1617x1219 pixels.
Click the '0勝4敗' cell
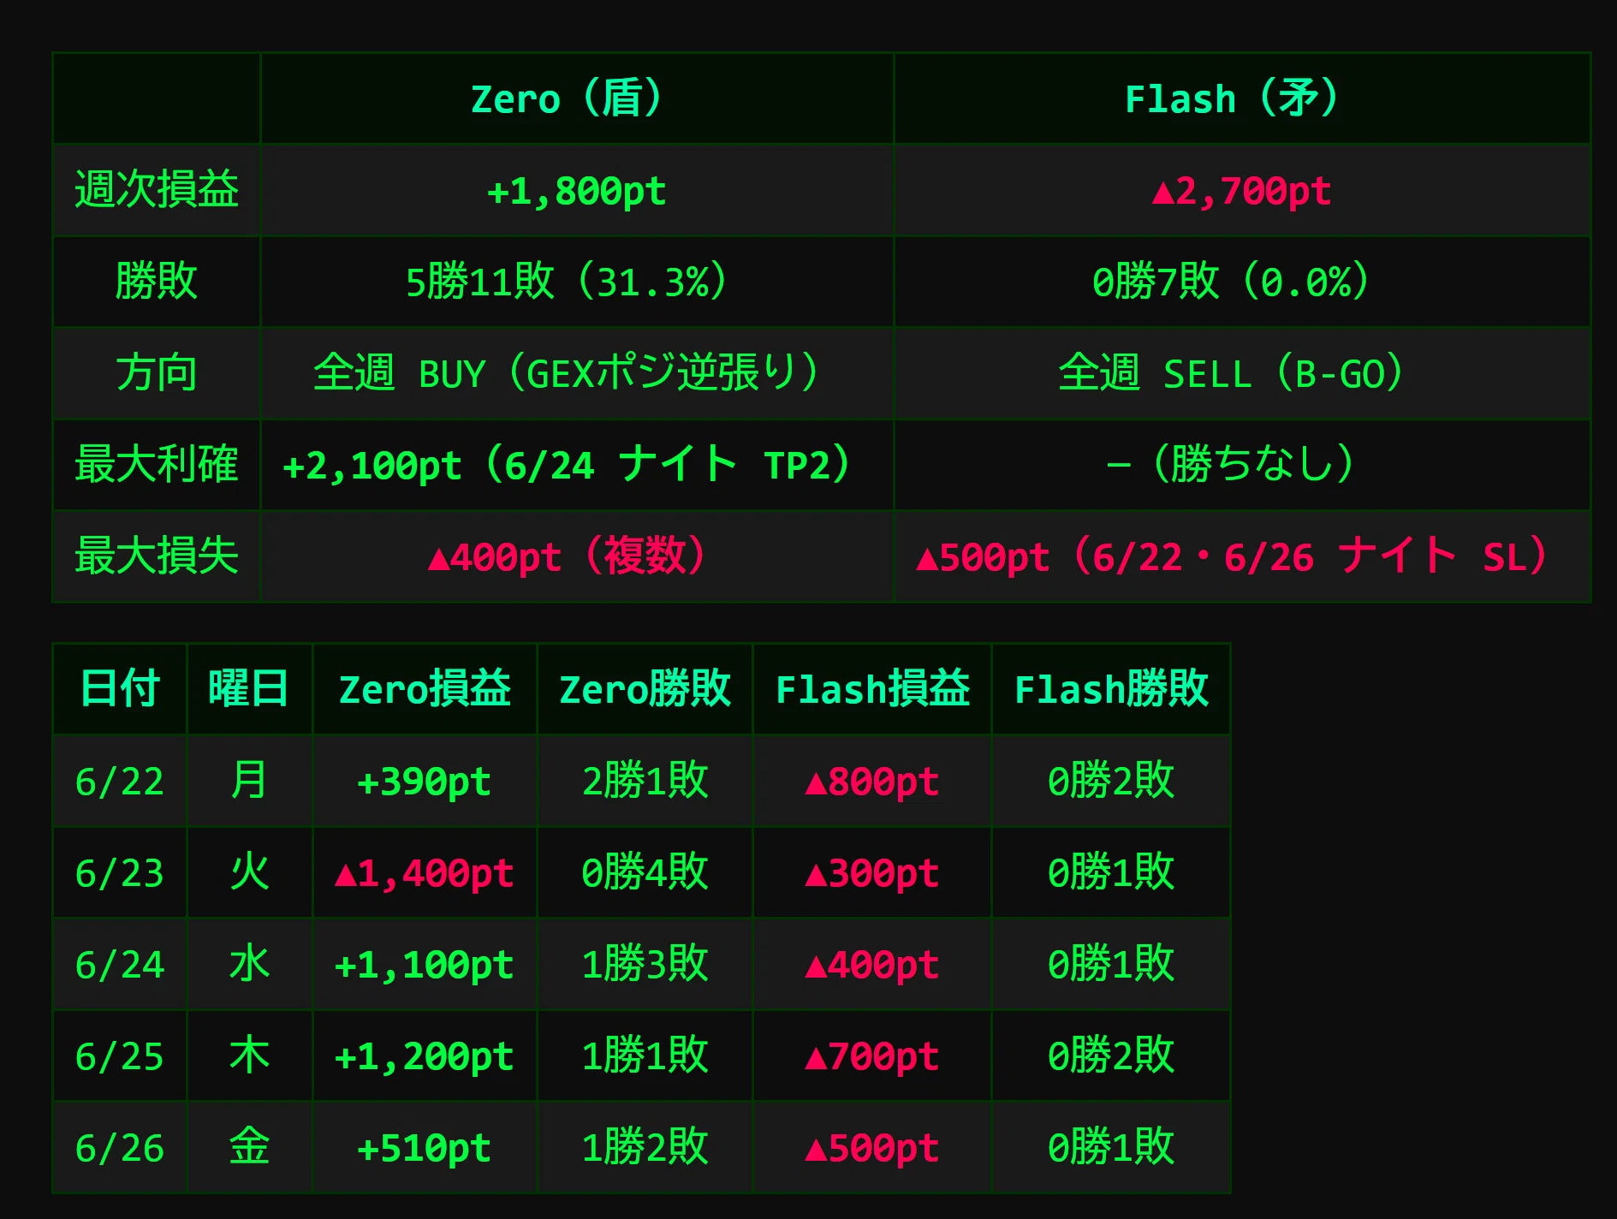[x=645, y=872]
